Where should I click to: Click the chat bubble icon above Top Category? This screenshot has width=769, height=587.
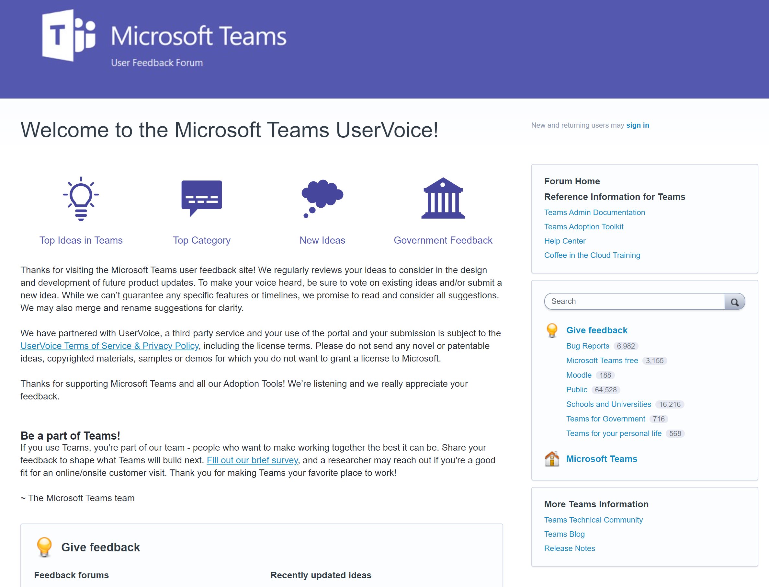click(202, 199)
